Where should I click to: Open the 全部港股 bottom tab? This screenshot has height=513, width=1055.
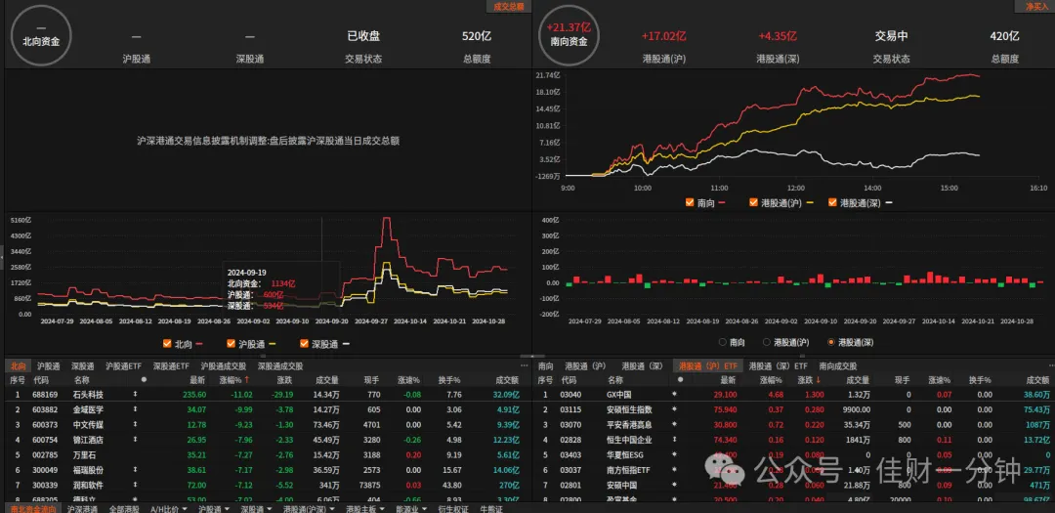pos(122,508)
